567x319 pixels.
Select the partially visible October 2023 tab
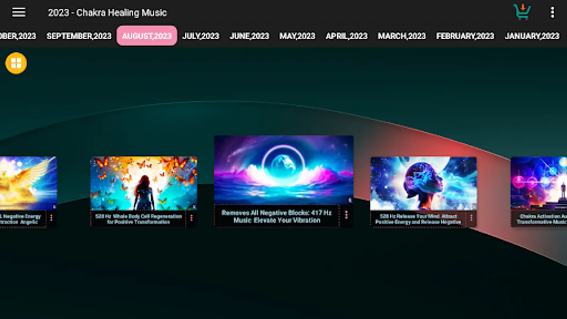(18, 36)
